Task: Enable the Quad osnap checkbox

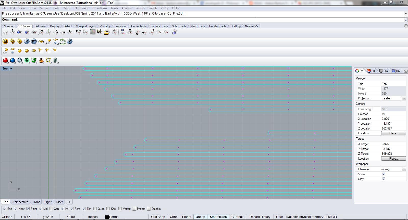Action: pyautogui.click(x=95, y=209)
